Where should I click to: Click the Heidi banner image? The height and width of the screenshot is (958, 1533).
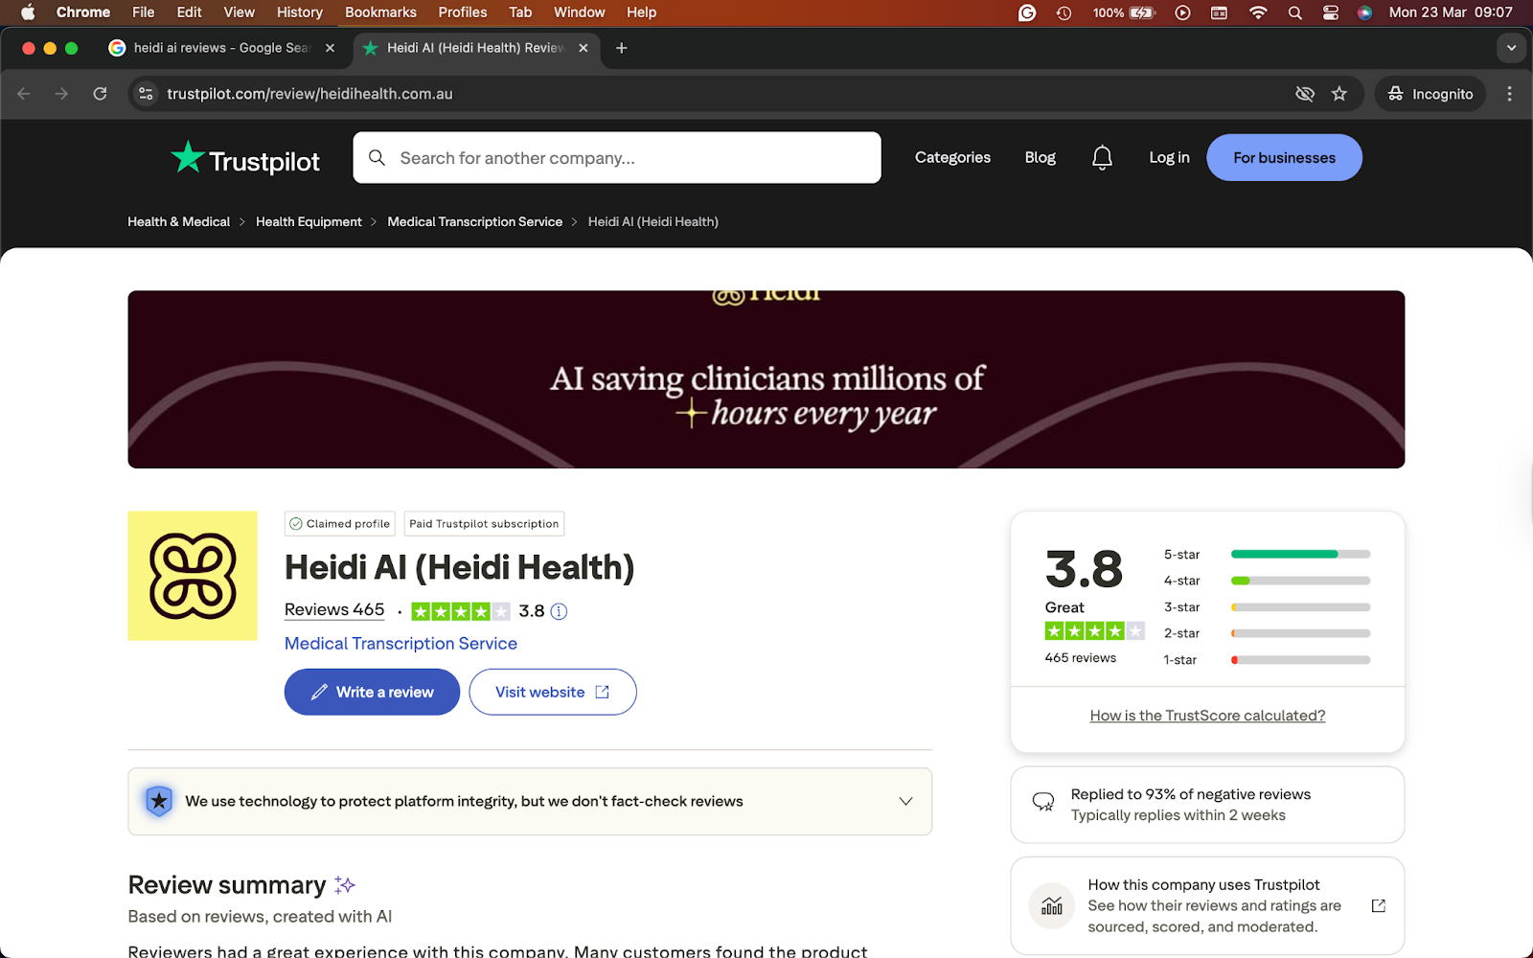pos(766,379)
